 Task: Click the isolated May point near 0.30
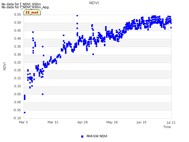[x=93, y=54]
